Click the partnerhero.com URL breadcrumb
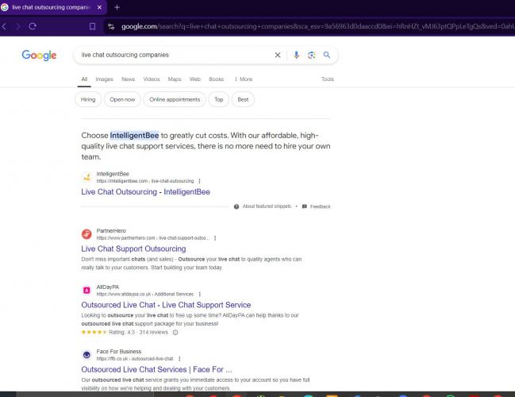Image resolution: width=515 pixels, height=397 pixels. (153, 238)
